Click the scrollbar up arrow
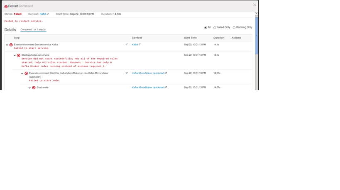The image size is (340, 190). point(257,14)
